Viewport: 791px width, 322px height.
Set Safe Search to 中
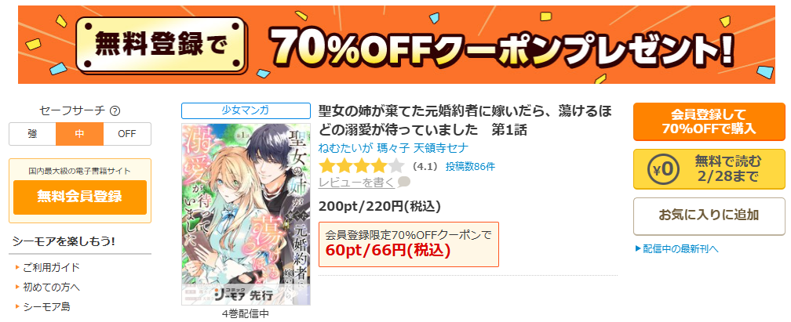tap(80, 134)
